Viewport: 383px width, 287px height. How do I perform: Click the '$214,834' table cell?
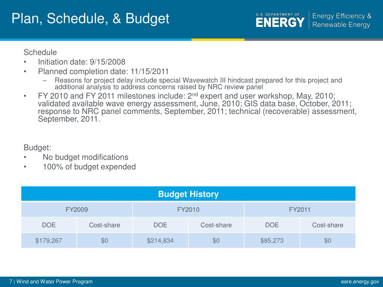(160, 241)
